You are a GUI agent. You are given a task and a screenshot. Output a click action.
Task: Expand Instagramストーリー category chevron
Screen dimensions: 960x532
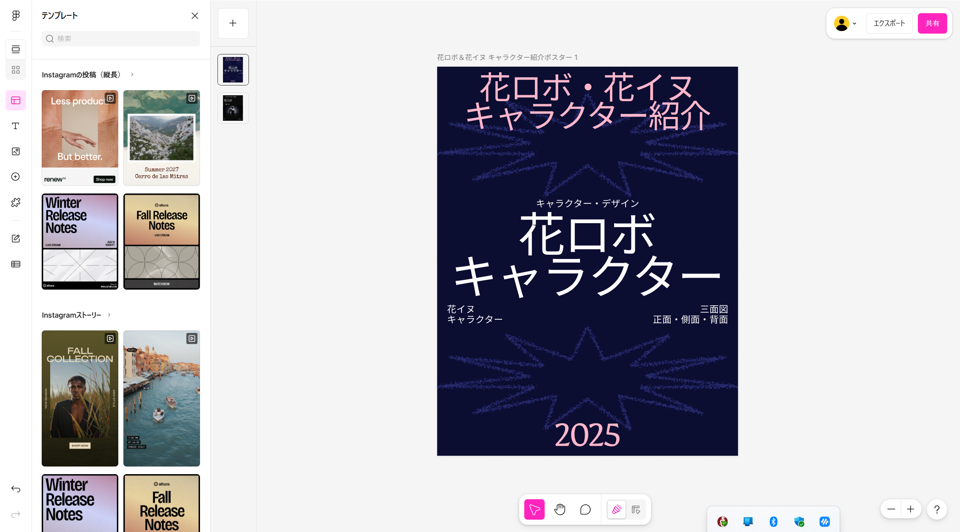(x=109, y=315)
